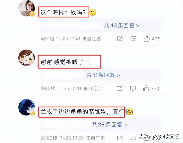Viewport: 183px width, 143px height.
Task: Open comment icon on the floor 93 post
Action: click(x=133, y=88)
